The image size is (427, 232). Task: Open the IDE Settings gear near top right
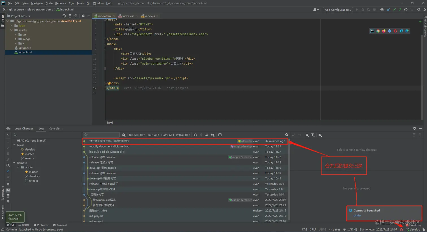[x=424, y=9]
